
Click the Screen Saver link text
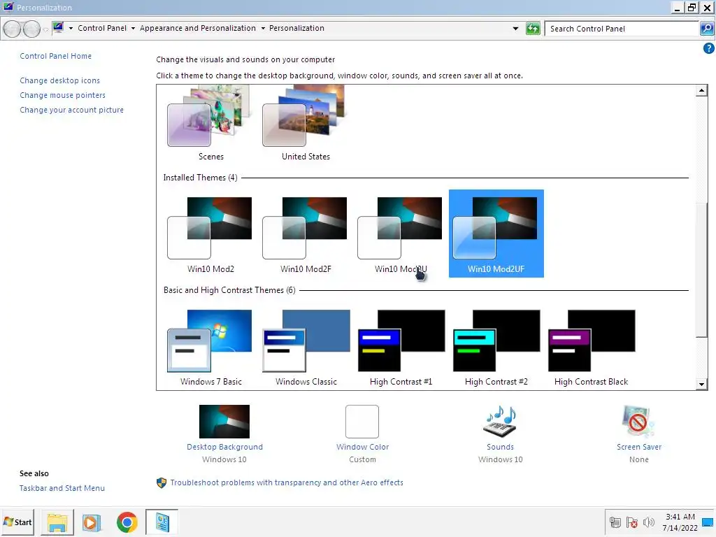[639, 447]
